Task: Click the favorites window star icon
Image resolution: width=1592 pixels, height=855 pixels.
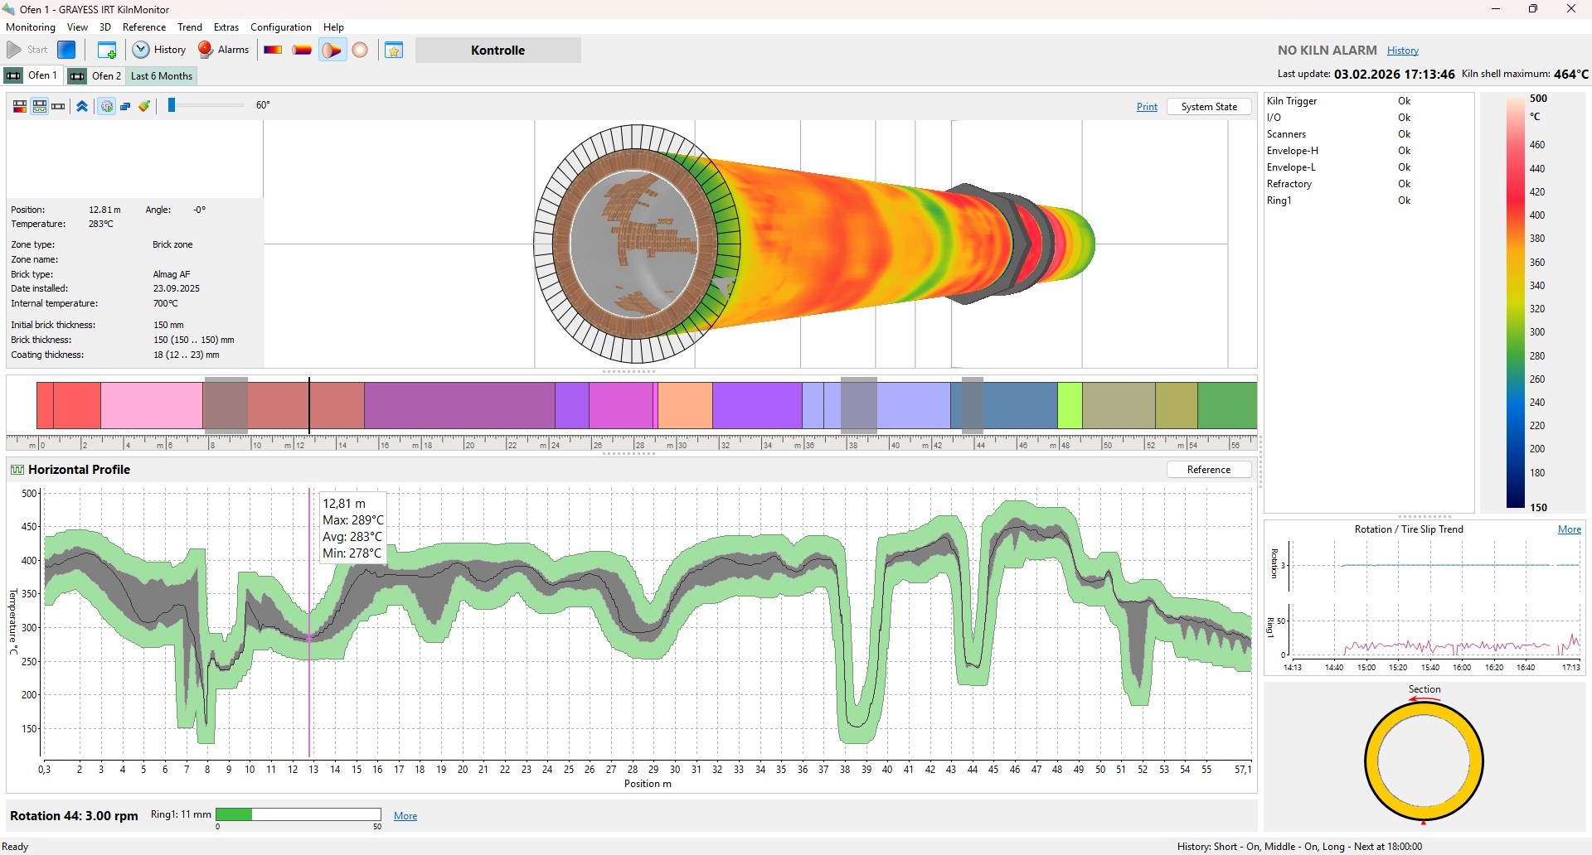Action: [x=394, y=50]
